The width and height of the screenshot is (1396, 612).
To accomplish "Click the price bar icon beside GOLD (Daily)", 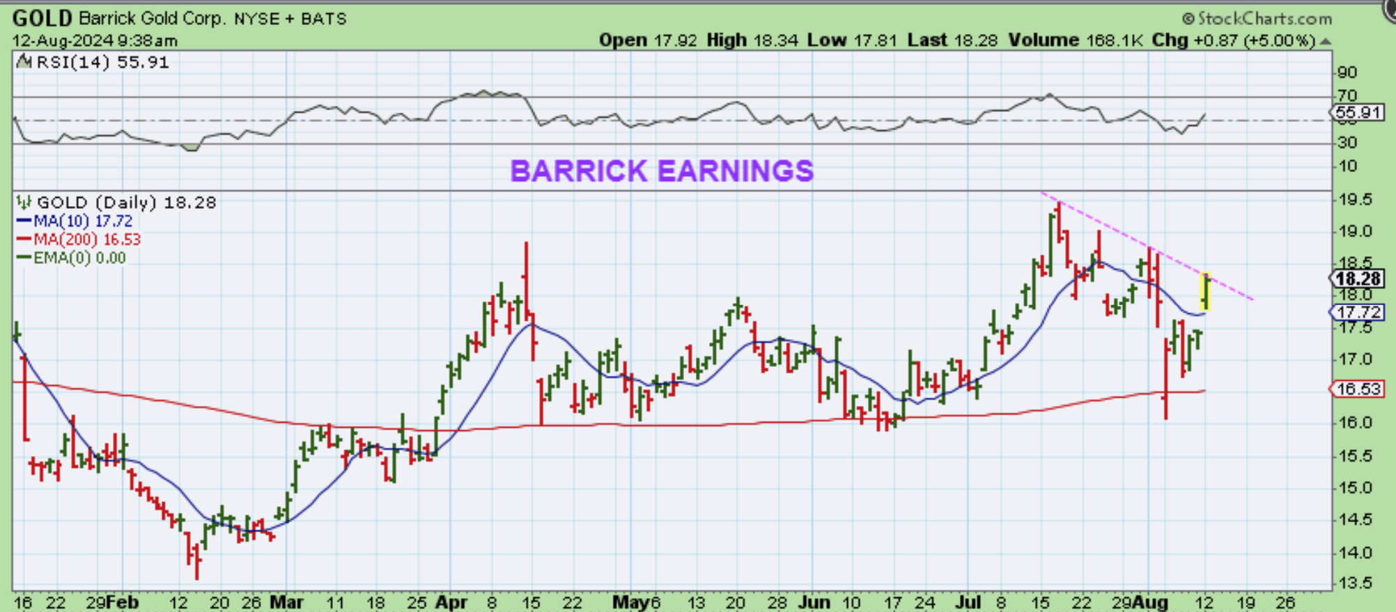I will click(24, 203).
